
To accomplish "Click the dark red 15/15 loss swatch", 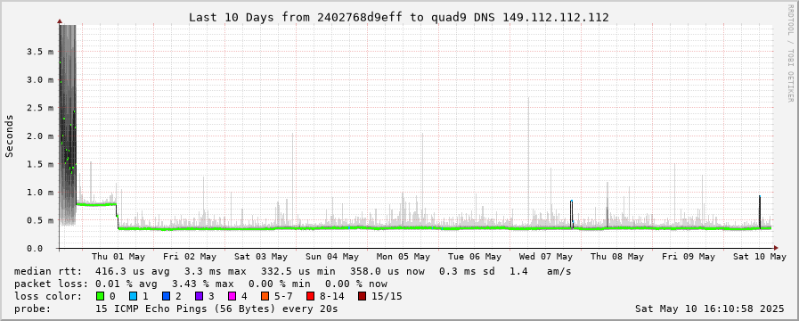I will pyautogui.click(x=362, y=296).
